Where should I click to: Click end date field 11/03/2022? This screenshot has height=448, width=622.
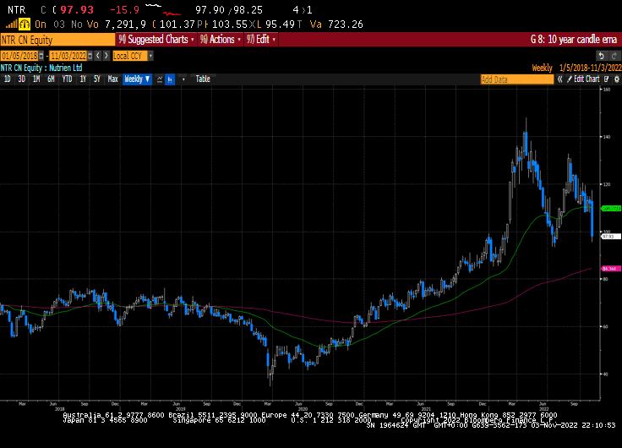point(68,56)
